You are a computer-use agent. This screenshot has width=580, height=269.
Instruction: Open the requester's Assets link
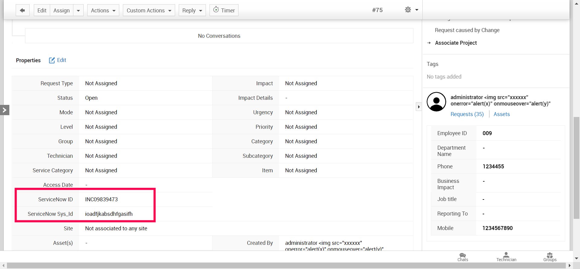click(x=501, y=114)
